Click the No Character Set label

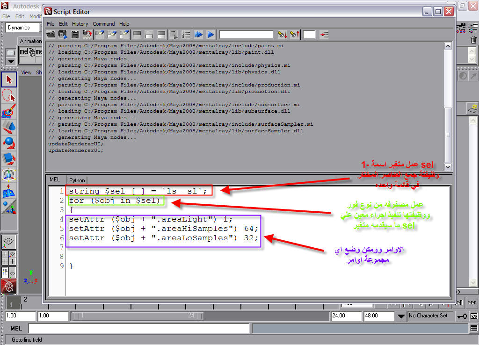pos(428,316)
